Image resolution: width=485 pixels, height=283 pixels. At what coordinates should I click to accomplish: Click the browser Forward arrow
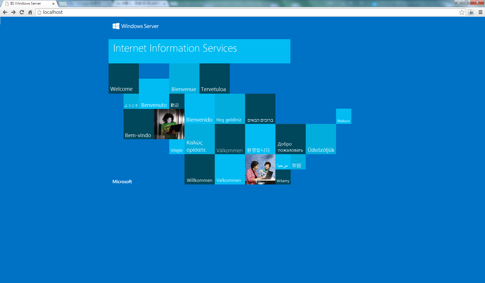13,12
